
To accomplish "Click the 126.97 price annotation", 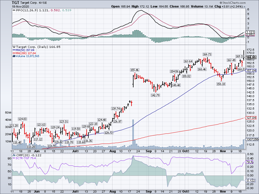I will click(117, 121).
